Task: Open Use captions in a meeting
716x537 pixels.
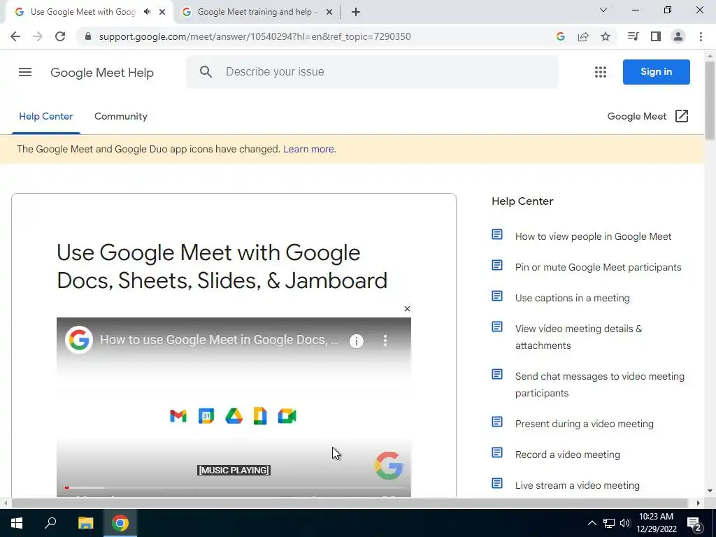Action: 572,298
